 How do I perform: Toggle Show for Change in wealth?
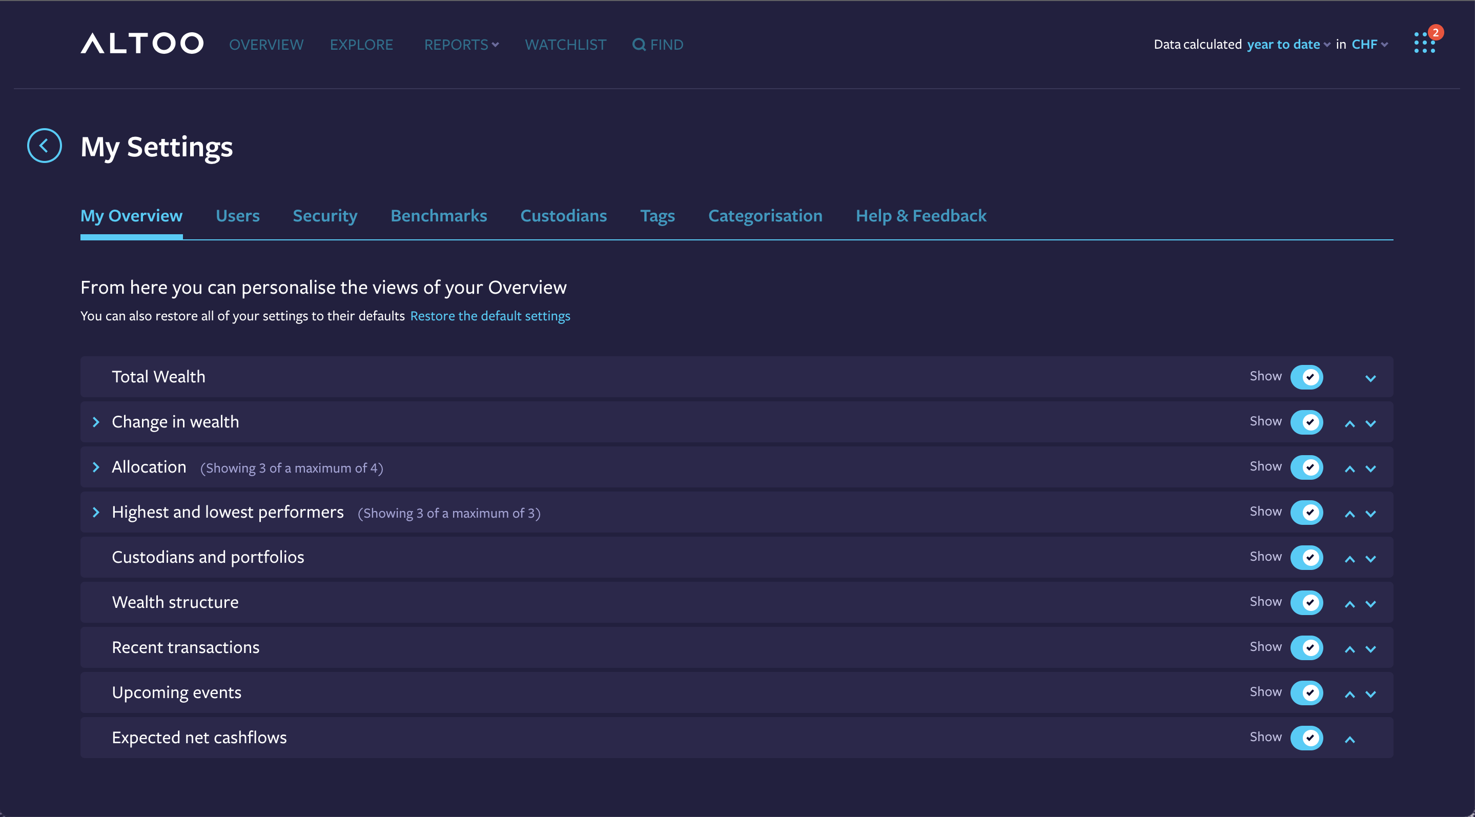click(1306, 422)
